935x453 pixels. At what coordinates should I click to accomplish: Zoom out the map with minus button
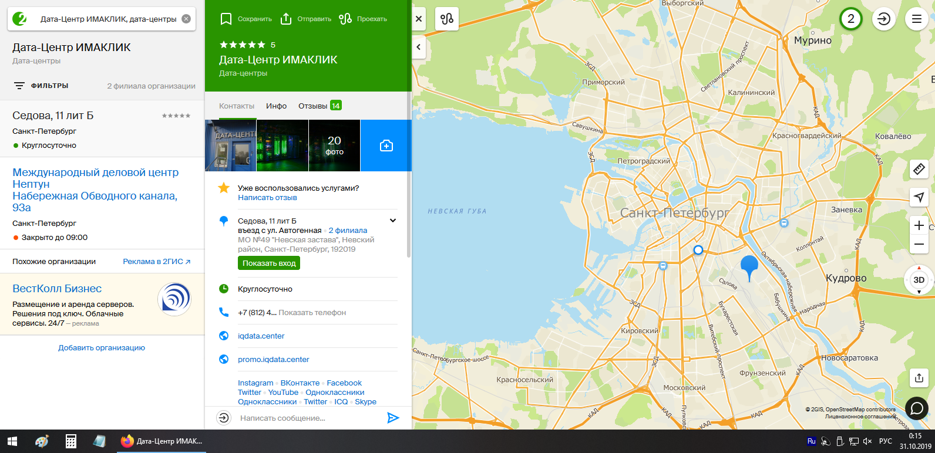click(919, 244)
